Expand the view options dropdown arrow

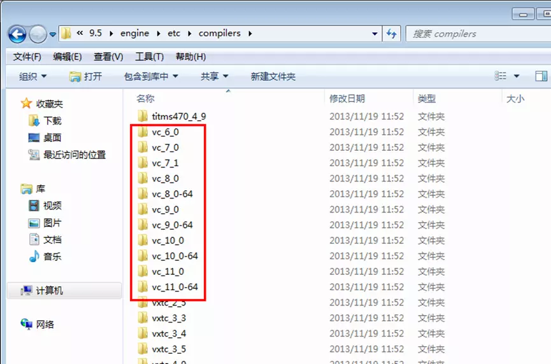point(517,76)
